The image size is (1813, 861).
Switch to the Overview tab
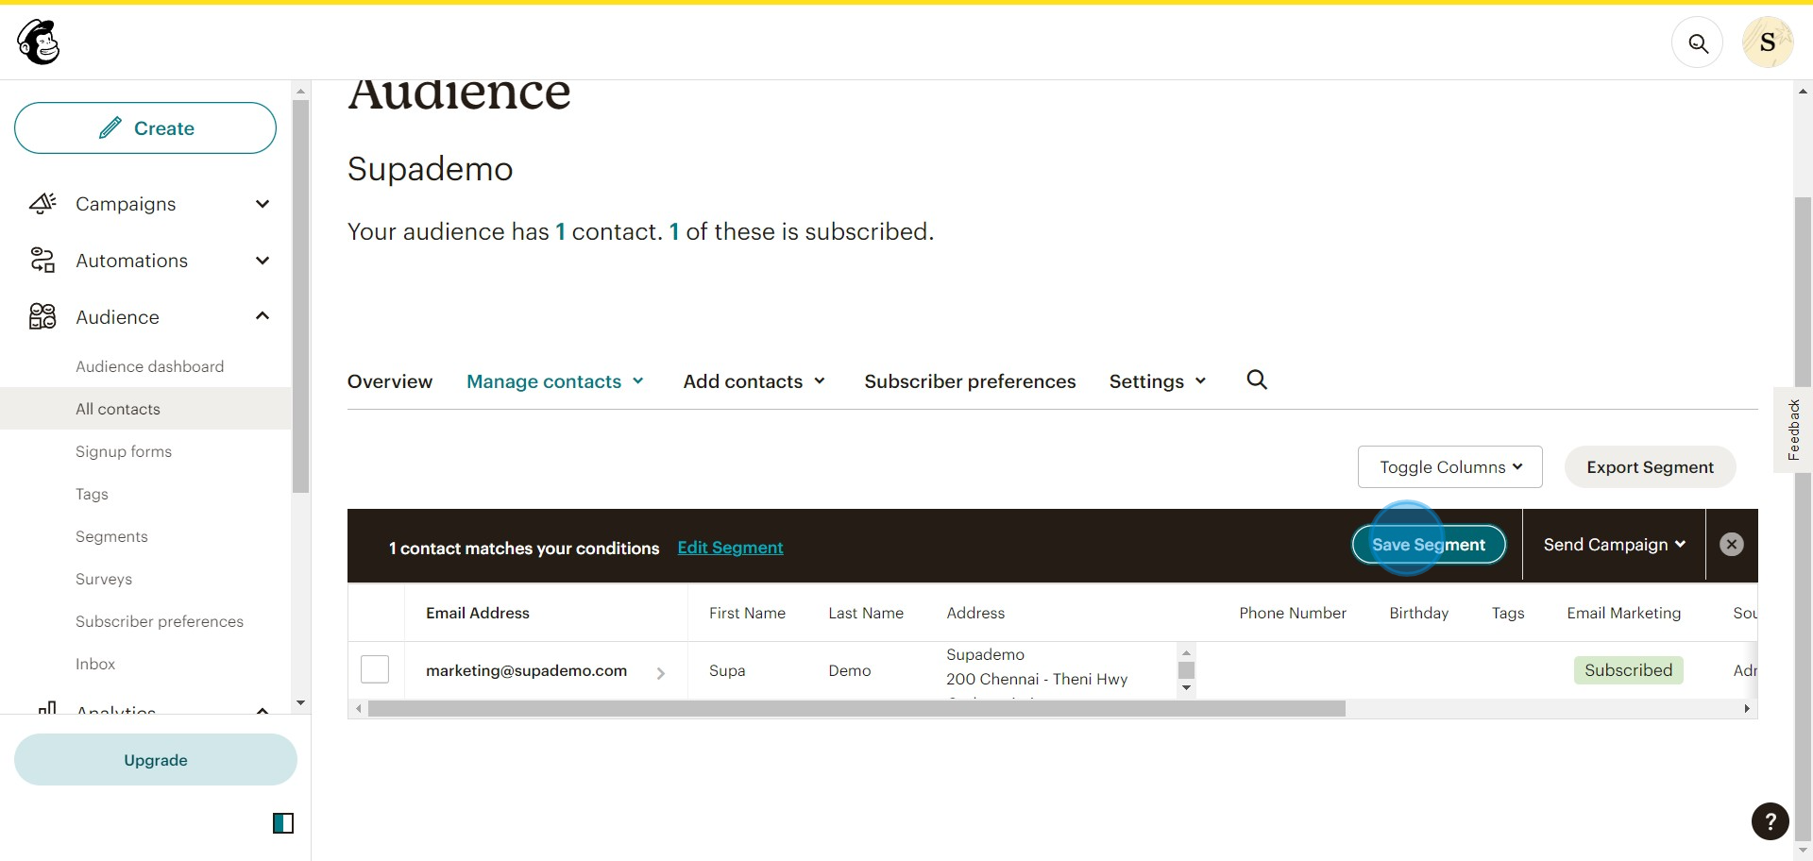coord(390,381)
